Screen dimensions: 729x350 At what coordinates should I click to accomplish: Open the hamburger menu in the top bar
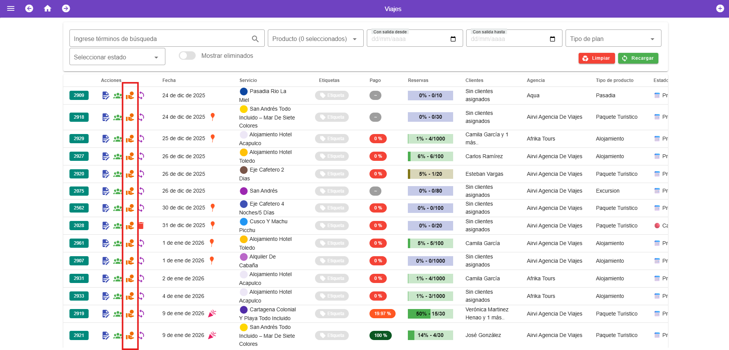pos(11,8)
